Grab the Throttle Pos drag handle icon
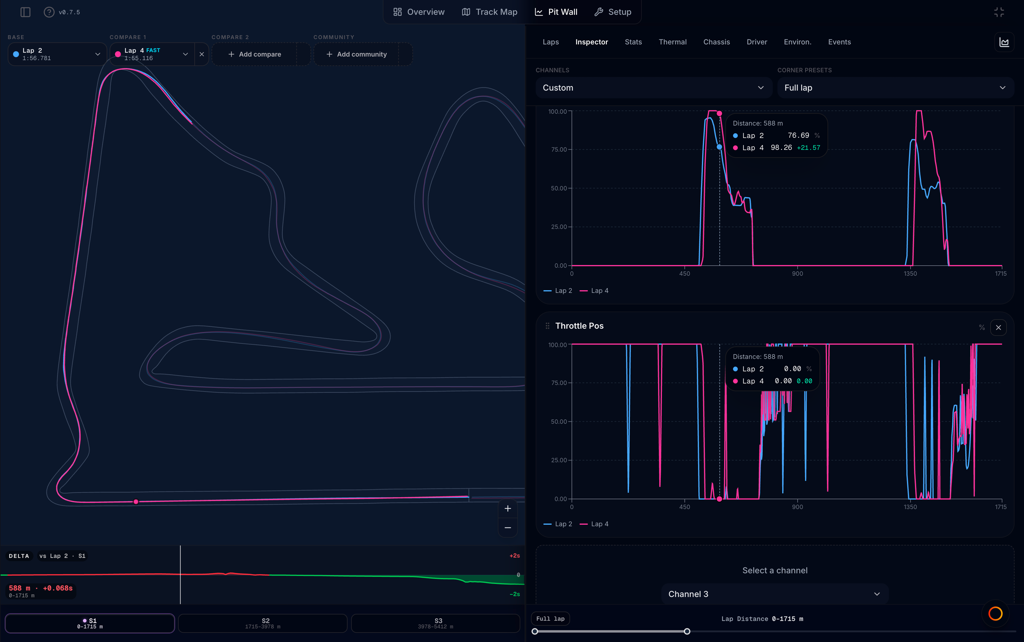 [547, 326]
